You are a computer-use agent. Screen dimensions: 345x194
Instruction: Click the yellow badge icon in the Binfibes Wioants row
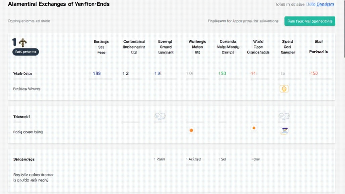(284, 89)
